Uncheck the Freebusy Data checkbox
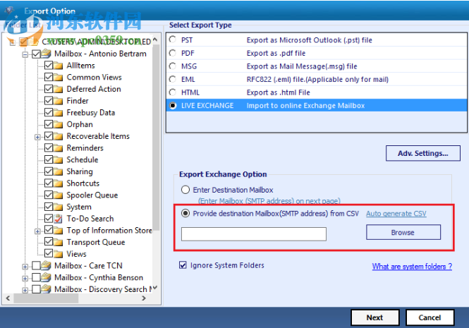Viewport: 469px width, 328px height. (49, 112)
